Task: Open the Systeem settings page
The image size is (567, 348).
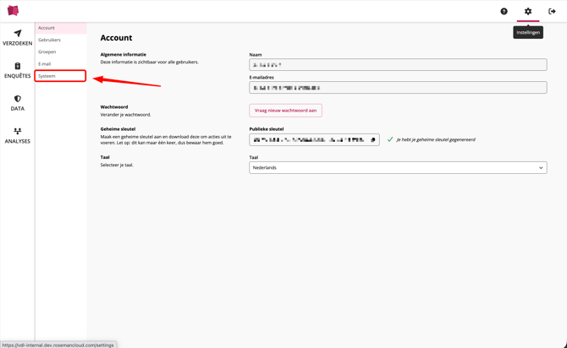Action: tap(47, 76)
